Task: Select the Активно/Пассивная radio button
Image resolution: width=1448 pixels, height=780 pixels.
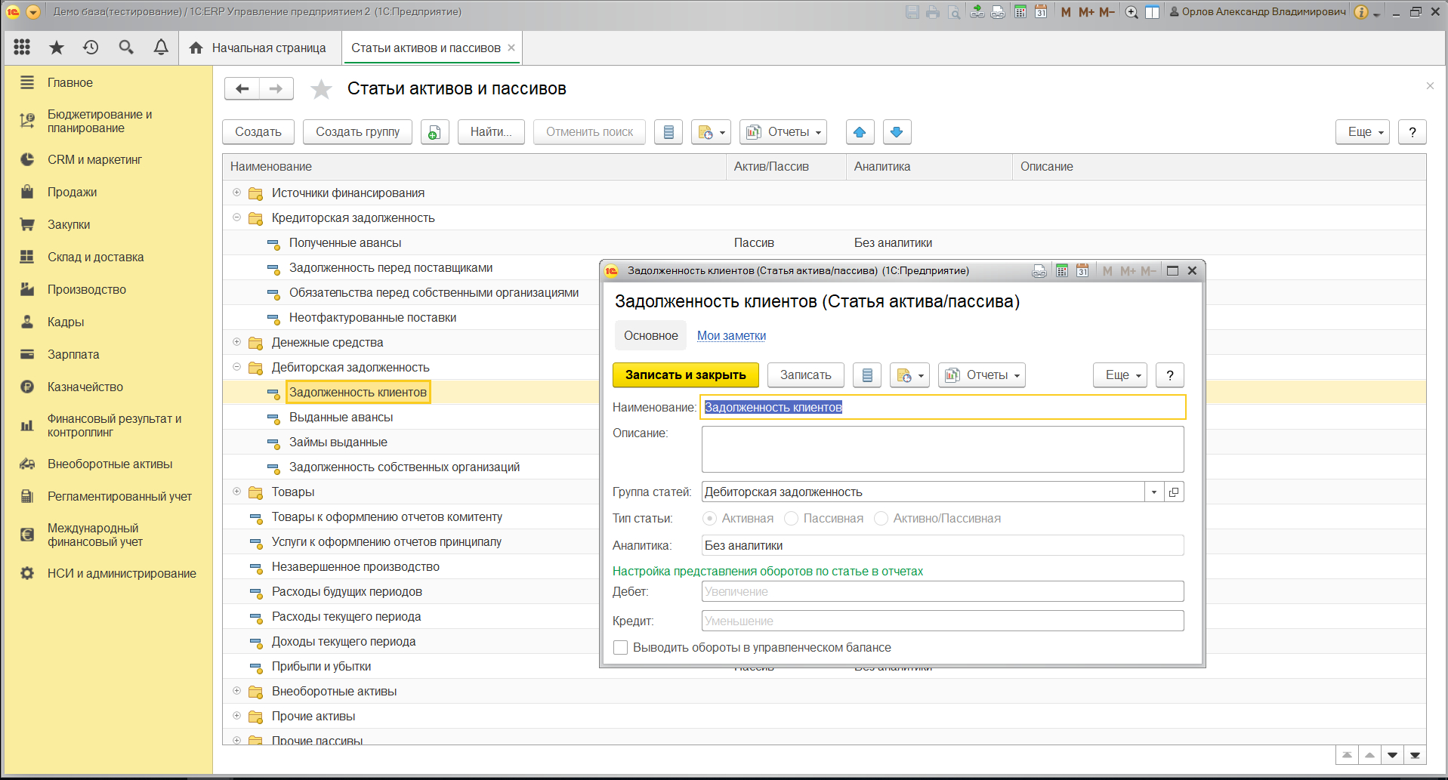Action: click(881, 518)
